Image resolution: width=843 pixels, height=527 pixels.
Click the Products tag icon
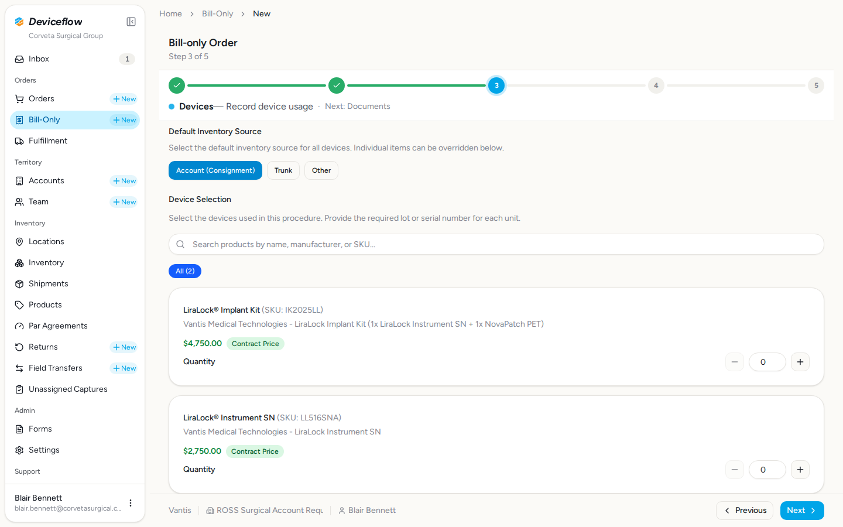19,305
